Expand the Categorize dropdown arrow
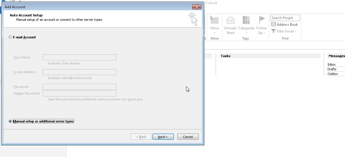 tap(246, 33)
